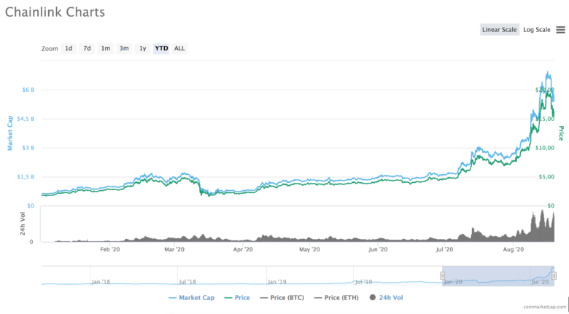Image resolution: width=569 pixels, height=314 pixels.
Task: Click the Chainlink Charts heading
Action: 55,12
